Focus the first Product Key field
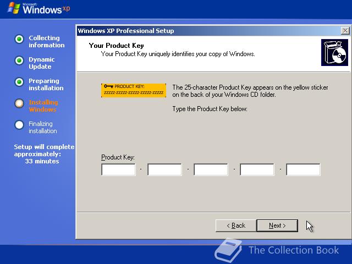Screen dimensions: 352x264 click(x=118, y=169)
